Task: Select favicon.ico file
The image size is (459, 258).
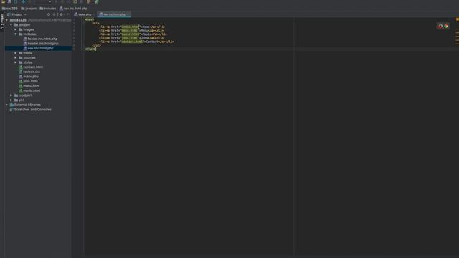Action: click(x=29, y=72)
